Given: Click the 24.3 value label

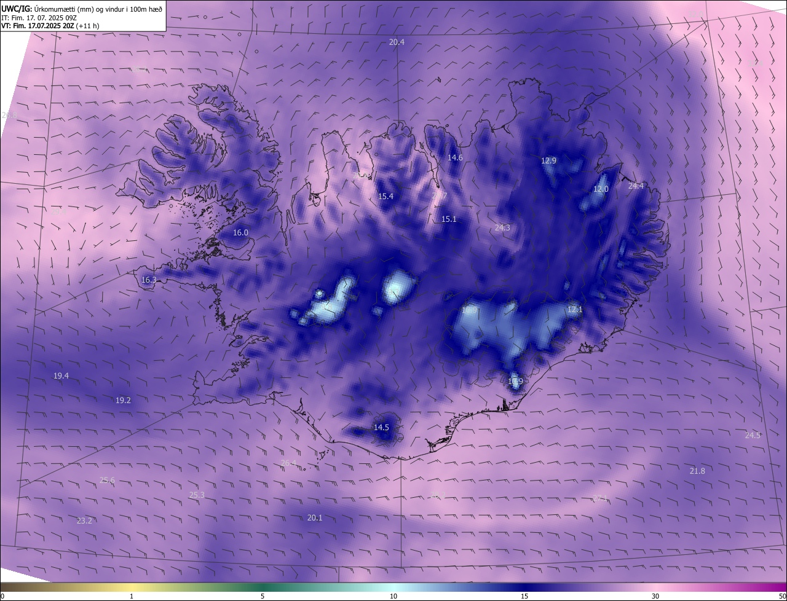Looking at the screenshot, I should 502,228.
